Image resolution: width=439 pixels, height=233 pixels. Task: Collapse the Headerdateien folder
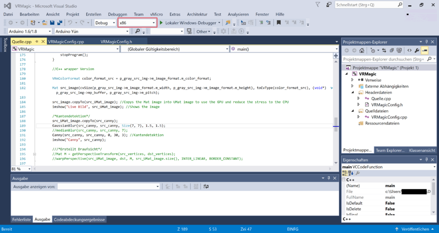pyautogui.click(x=353, y=92)
